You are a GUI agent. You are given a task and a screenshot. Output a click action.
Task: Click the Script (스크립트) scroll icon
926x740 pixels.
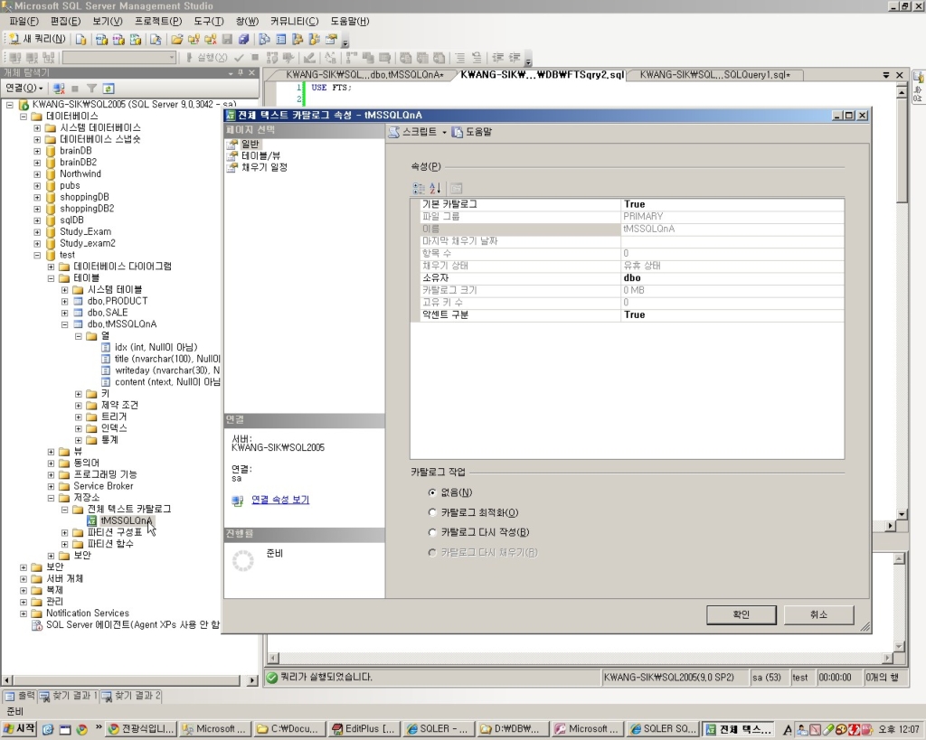[x=394, y=132]
